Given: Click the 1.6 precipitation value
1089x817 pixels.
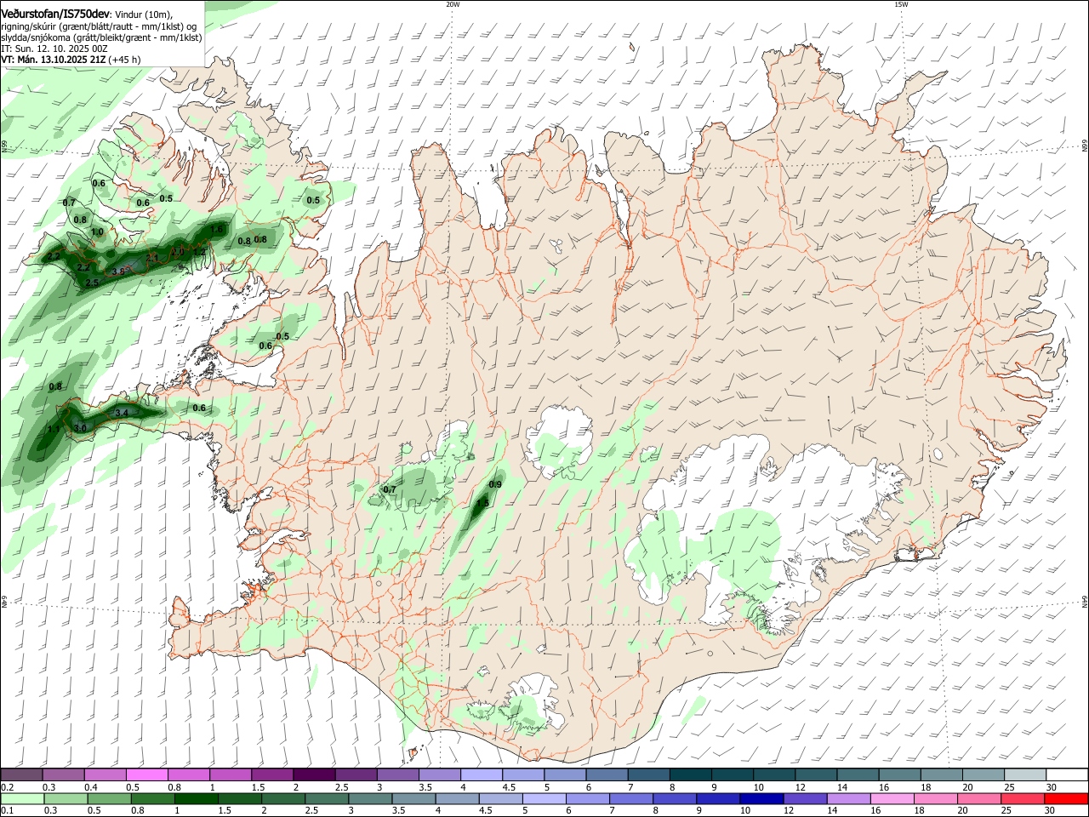Looking at the screenshot, I should tap(216, 229).
